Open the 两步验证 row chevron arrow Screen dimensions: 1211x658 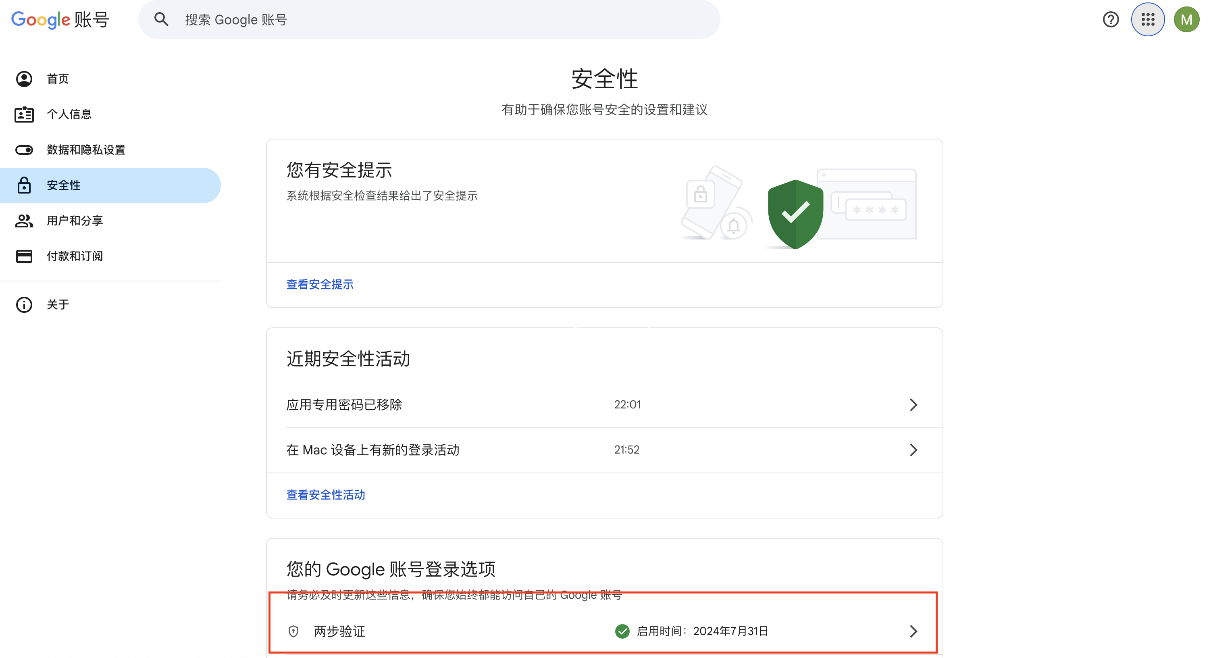coord(913,631)
